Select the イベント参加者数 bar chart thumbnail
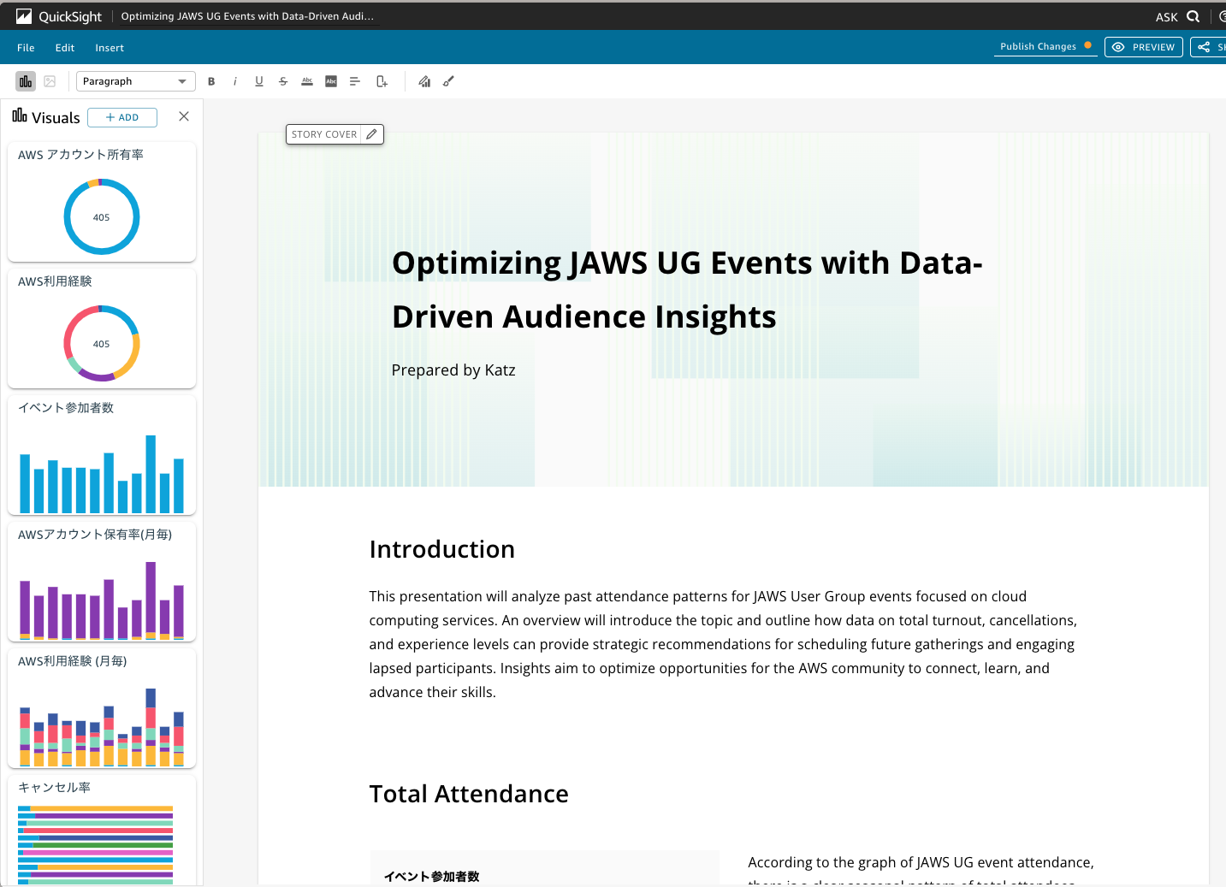 pyautogui.click(x=102, y=456)
